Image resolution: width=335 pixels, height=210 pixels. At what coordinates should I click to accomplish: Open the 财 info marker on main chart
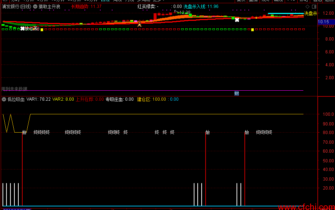(237, 93)
